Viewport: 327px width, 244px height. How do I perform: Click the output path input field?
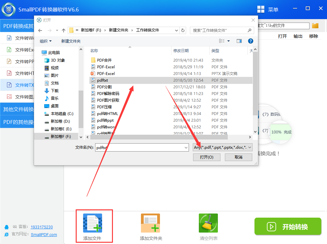coord(284,26)
